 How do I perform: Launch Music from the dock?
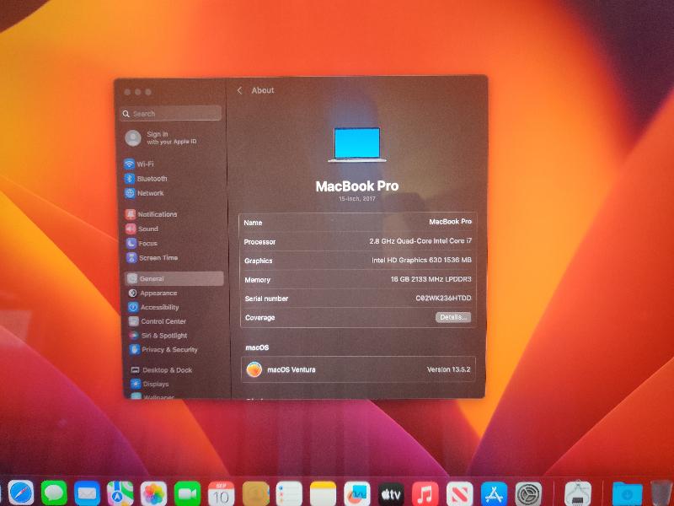pos(425,493)
